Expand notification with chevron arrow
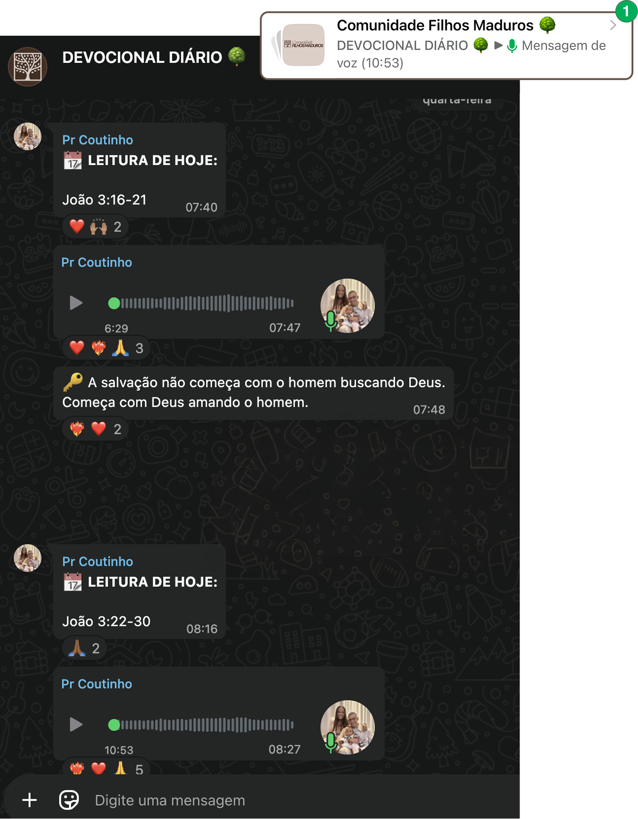The height and width of the screenshot is (819, 638). 613,26
